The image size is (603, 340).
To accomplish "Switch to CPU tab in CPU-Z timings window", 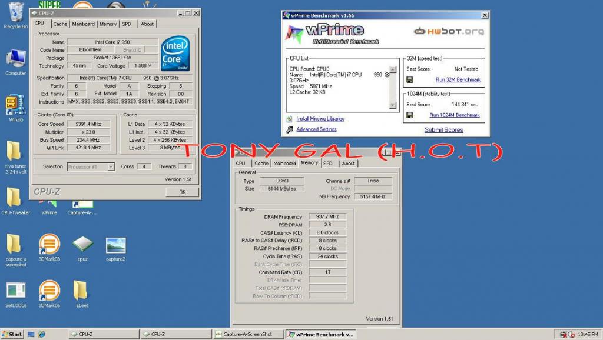I will click(241, 164).
